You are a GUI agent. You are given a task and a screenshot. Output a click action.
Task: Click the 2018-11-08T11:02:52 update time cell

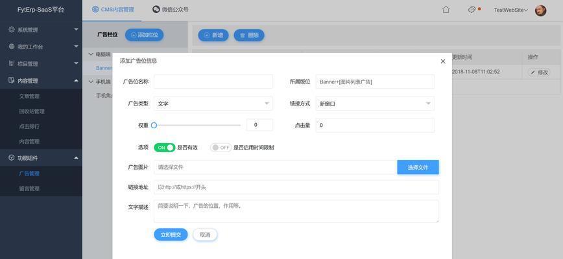pos(475,72)
